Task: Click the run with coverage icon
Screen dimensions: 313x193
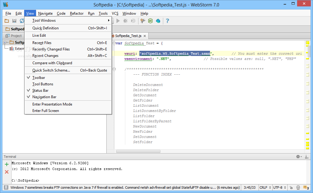Action: point(133,21)
